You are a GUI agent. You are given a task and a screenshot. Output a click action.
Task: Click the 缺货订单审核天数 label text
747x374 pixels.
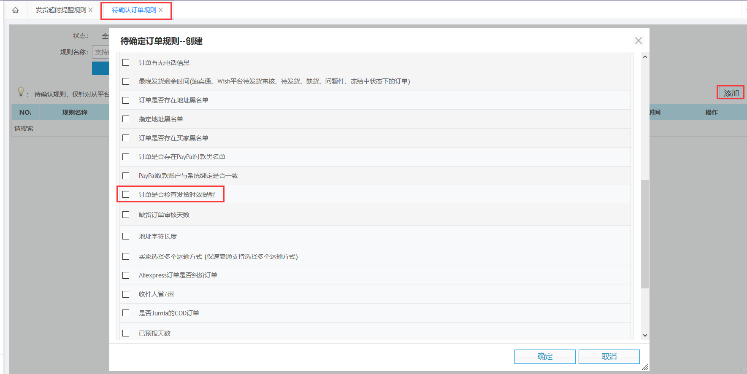[x=164, y=215]
